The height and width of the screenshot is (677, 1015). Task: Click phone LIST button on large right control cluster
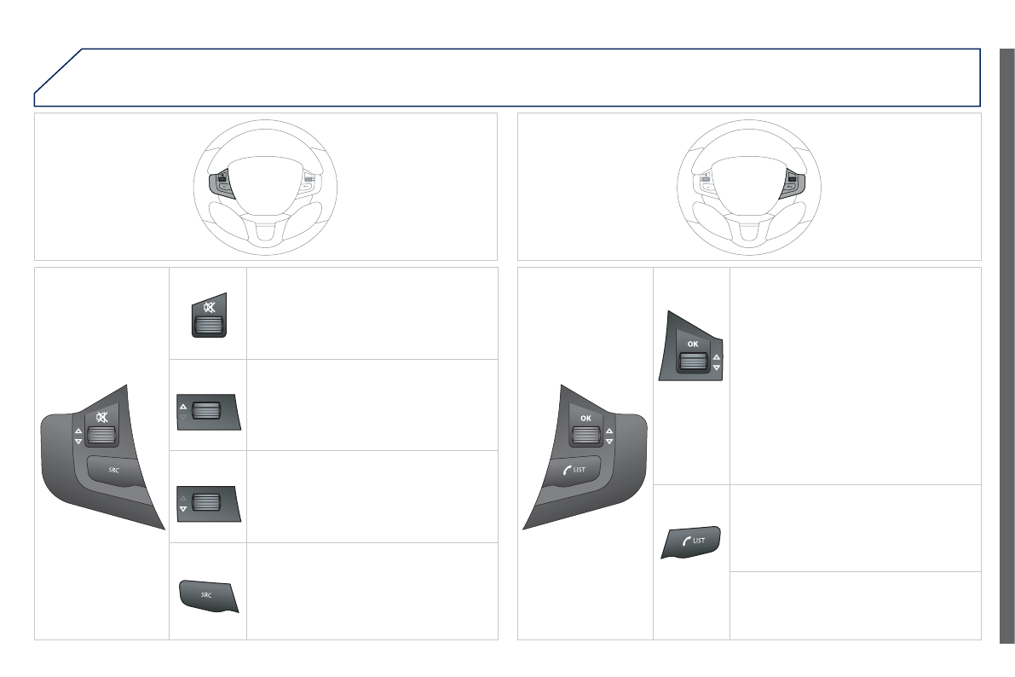click(x=574, y=470)
